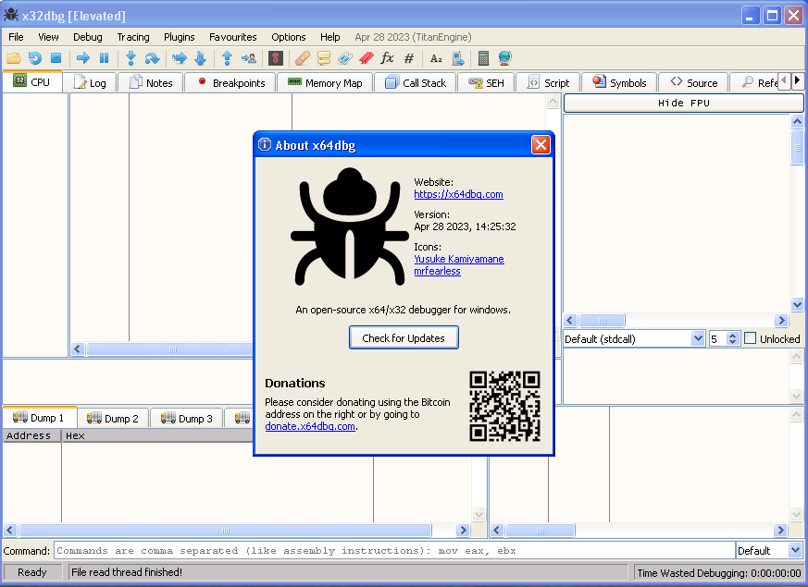Launch the Scylla plugin (red S icon)

click(275, 57)
